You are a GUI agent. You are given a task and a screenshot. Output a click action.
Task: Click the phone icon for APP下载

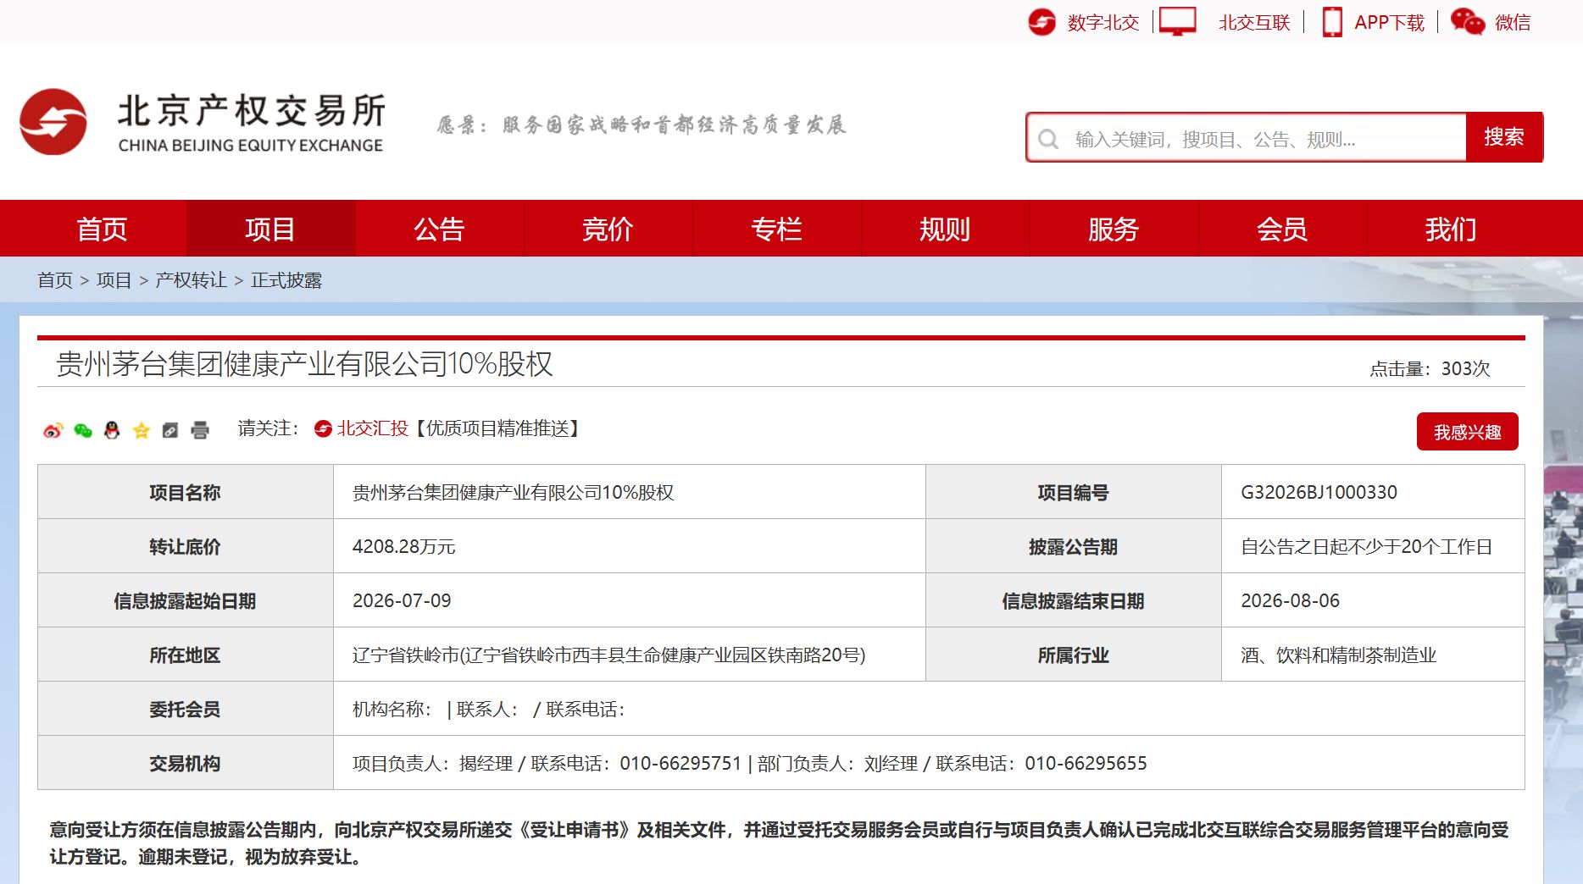pos(1332,22)
